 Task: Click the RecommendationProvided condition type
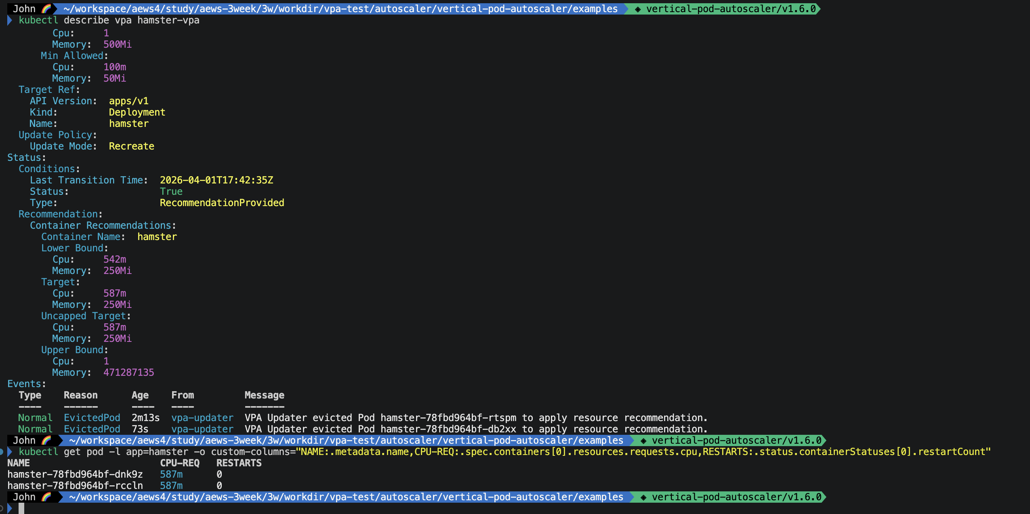[x=222, y=202]
